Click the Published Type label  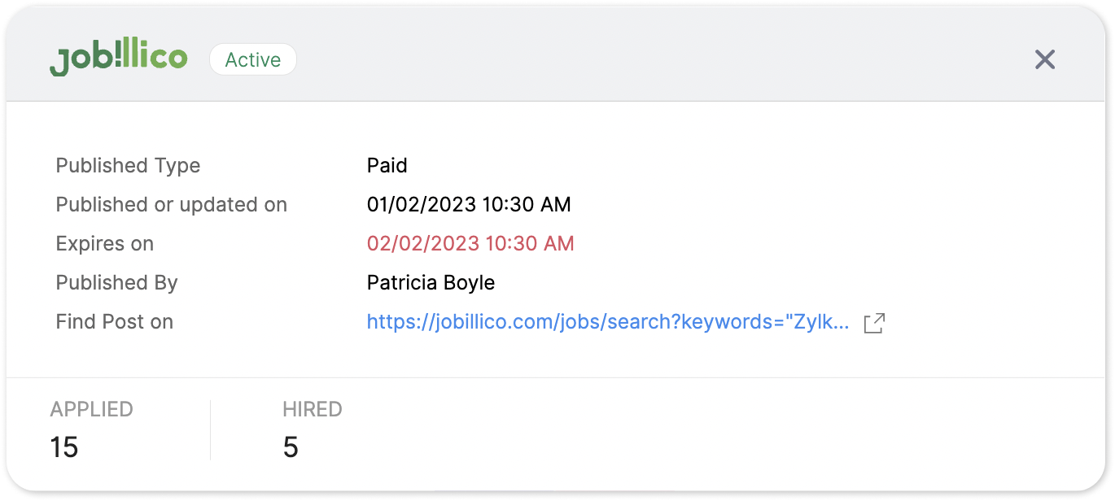[128, 166]
